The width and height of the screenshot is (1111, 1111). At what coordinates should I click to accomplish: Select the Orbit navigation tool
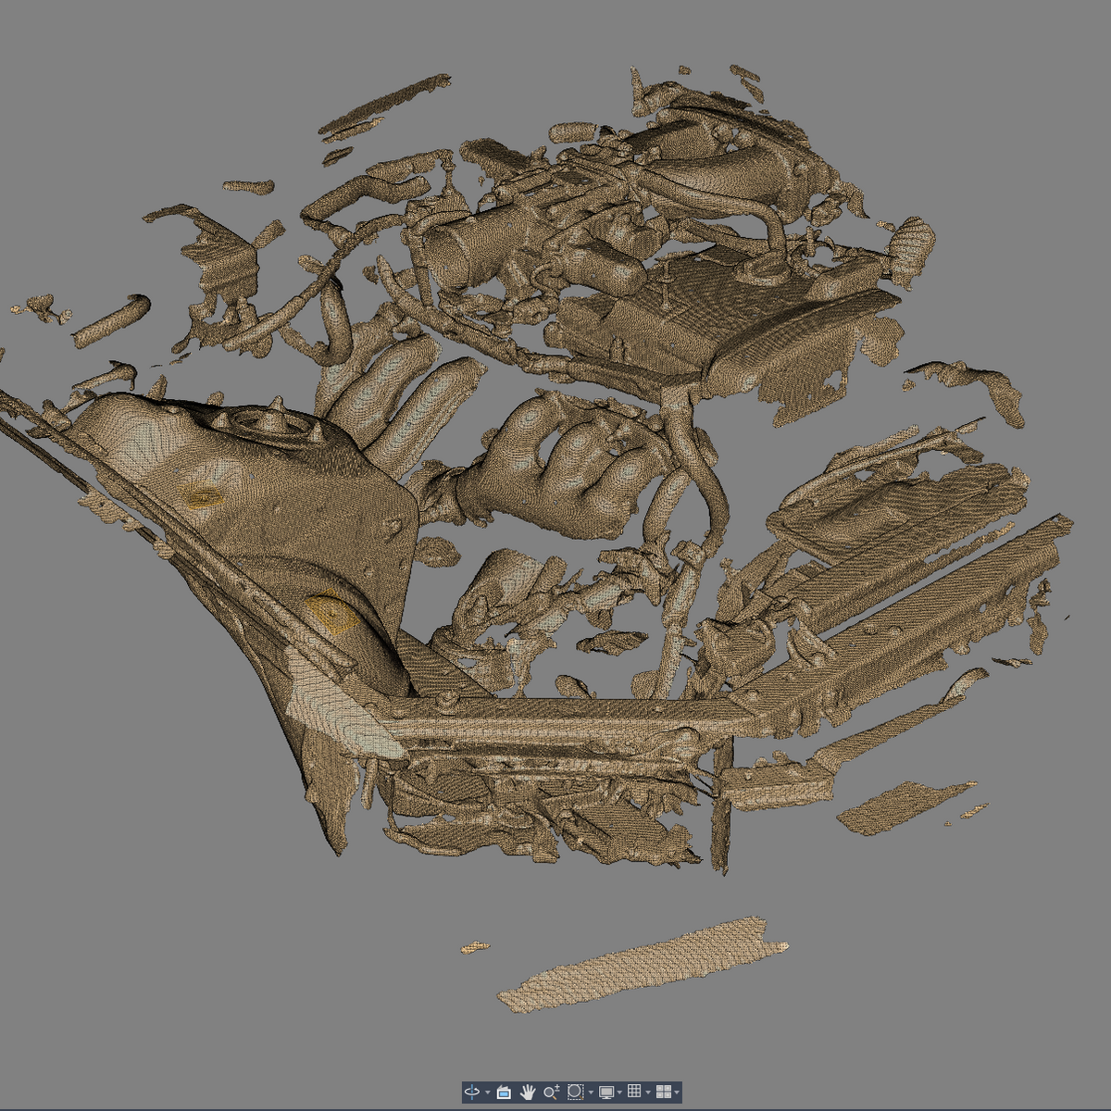click(x=472, y=1092)
